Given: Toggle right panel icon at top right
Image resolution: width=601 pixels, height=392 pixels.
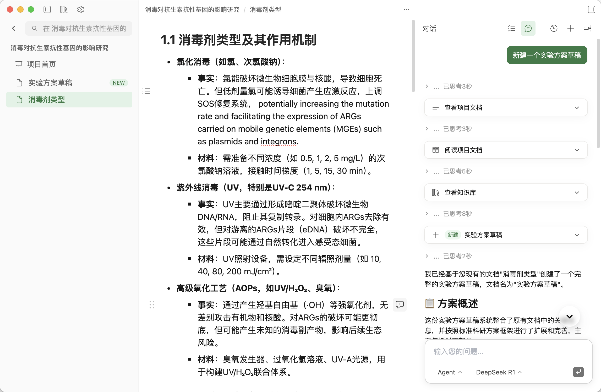Looking at the screenshot, I should coord(591,10).
